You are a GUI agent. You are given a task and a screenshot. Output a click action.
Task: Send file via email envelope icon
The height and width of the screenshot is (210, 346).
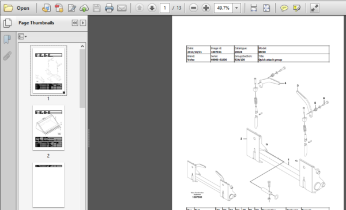click(122, 8)
